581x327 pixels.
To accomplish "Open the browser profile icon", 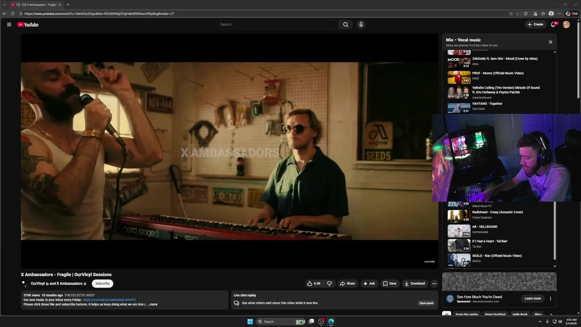I will (x=551, y=14).
